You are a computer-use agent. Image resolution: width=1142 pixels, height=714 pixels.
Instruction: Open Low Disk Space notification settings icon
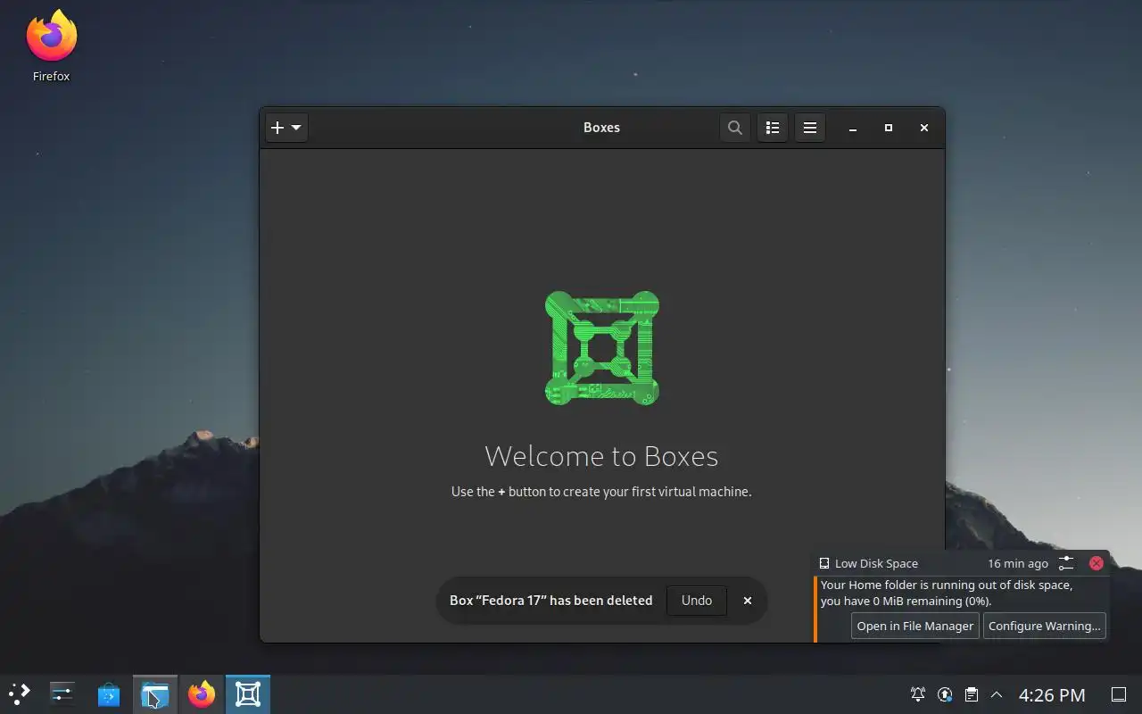pos(1066,563)
